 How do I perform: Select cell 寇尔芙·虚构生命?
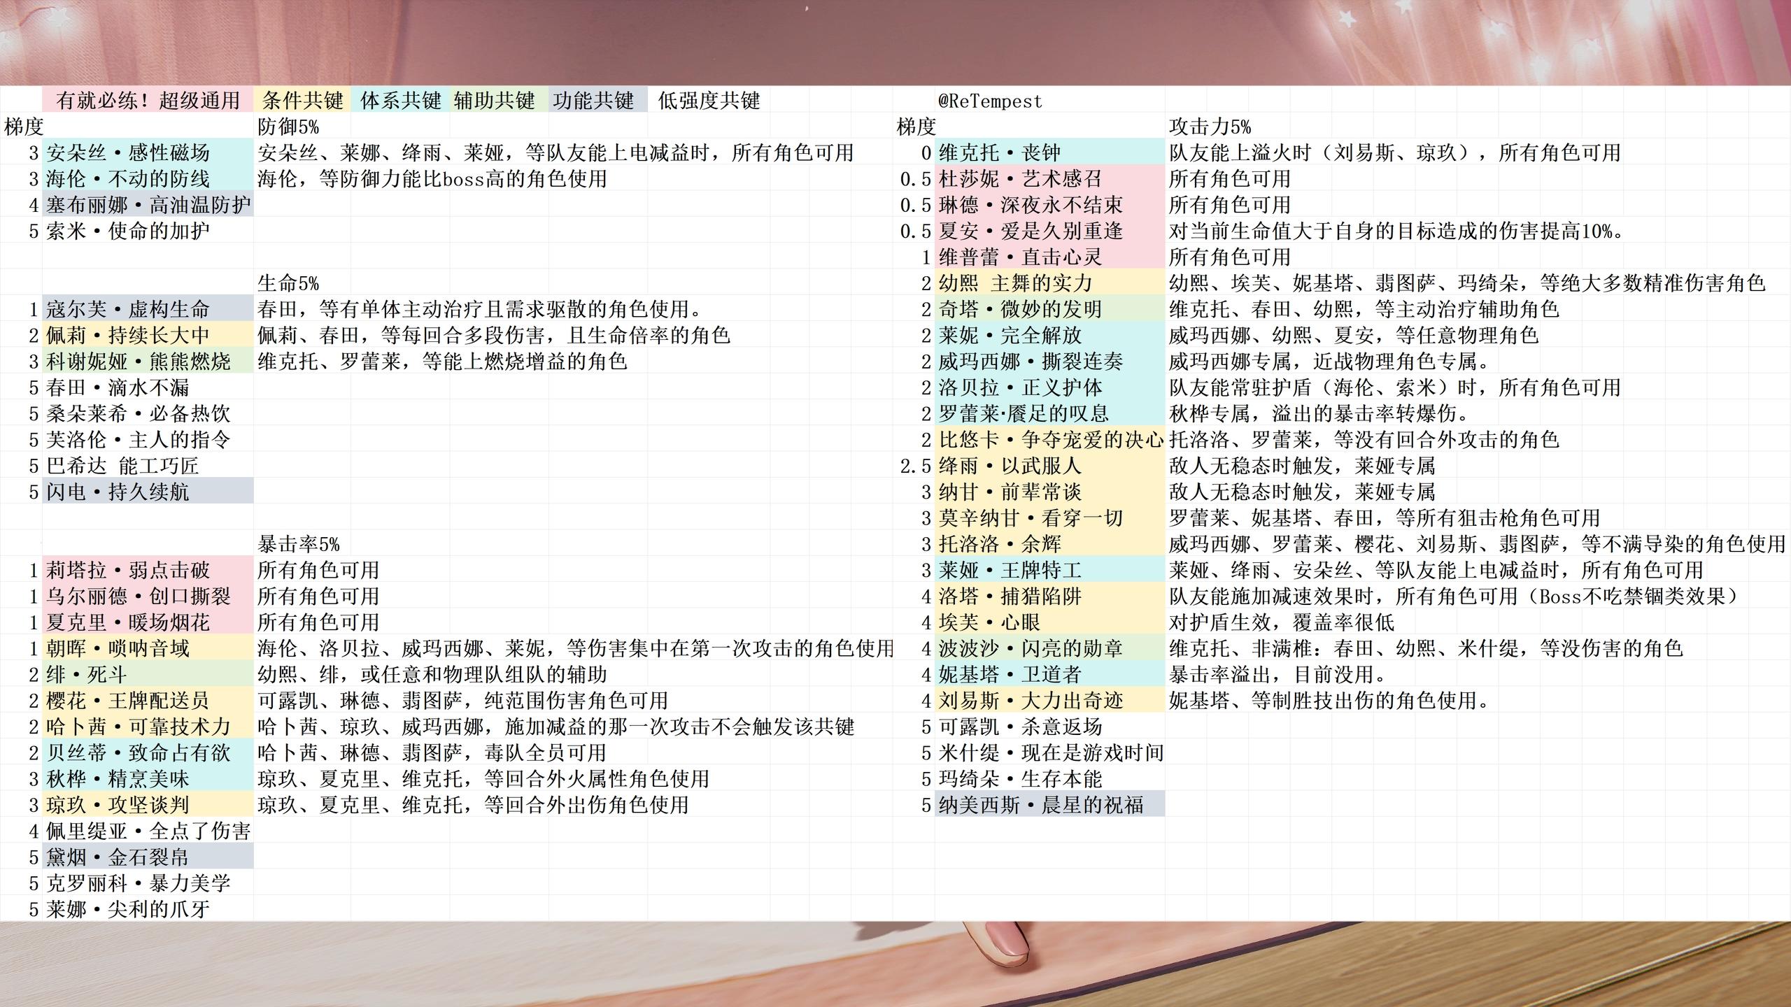[128, 309]
